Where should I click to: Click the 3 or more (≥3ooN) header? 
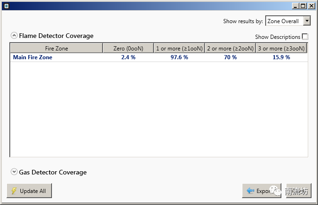pos(281,49)
